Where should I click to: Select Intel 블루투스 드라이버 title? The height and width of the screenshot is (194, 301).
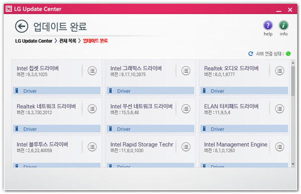42,144
